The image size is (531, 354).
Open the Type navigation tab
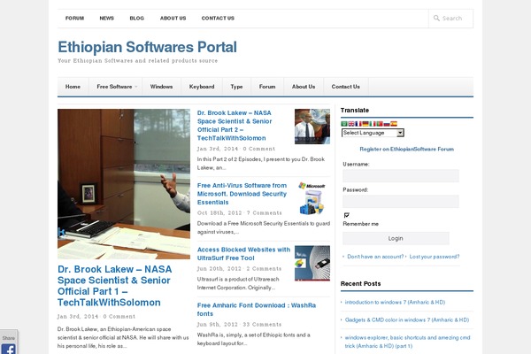(236, 87)
